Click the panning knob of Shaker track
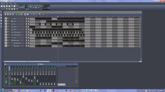This screenshot has height=92, width=165. [x=28, y=29]
